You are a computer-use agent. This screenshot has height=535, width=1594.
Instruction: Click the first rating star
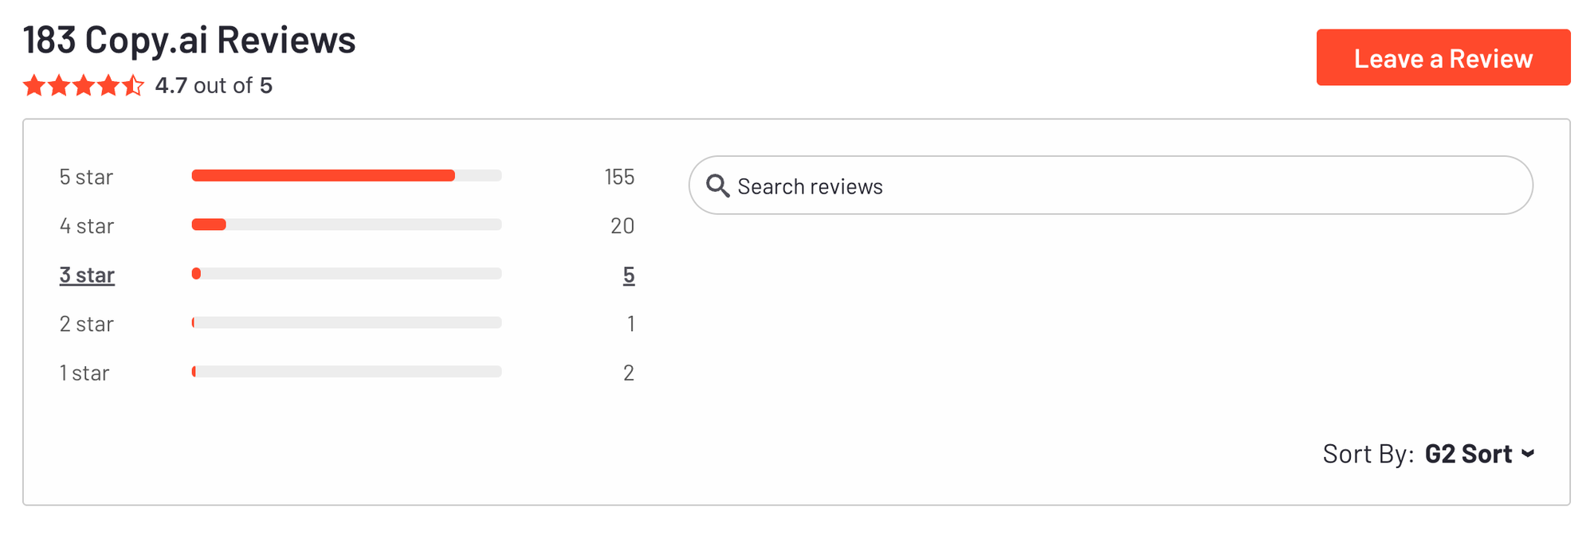point(34,85)
